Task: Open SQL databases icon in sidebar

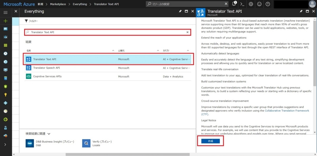Action: [x=6, y=78]
